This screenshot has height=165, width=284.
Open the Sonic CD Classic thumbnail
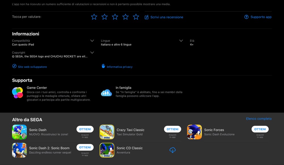[x=107, y=150]
